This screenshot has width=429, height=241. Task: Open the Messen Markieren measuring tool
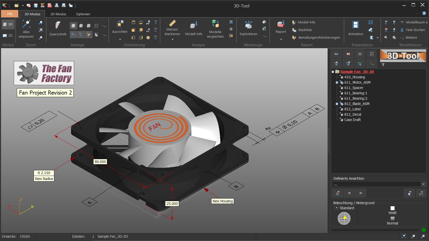pos(172,28)
